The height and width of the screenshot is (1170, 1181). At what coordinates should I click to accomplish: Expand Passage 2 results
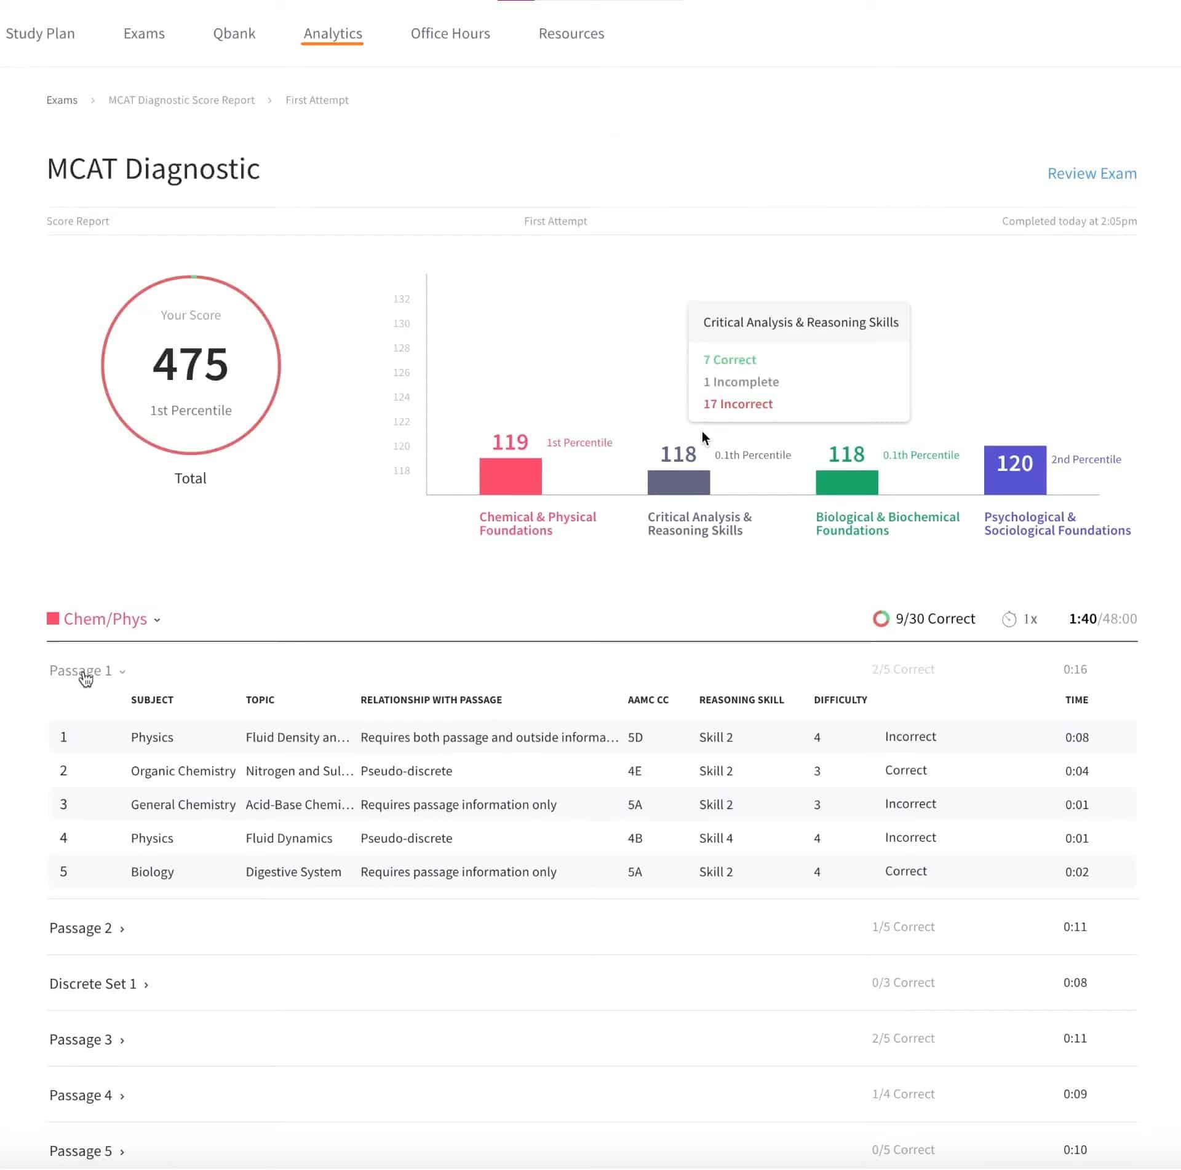click(x=122, y=928)
